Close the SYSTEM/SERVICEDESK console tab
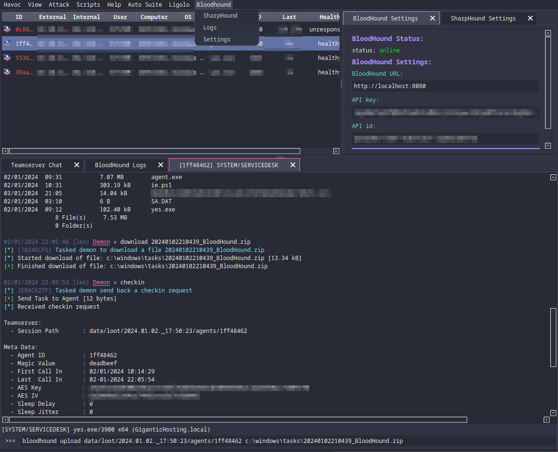 (x=292, y=165)
